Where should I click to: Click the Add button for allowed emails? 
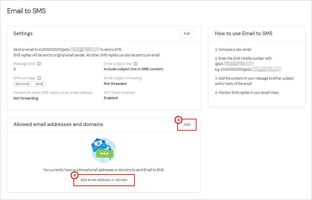[187, 124]
